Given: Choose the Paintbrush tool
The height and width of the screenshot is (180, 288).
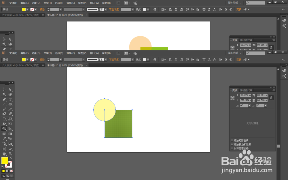Looking at the screenshot, I should [x=4, y=109].
